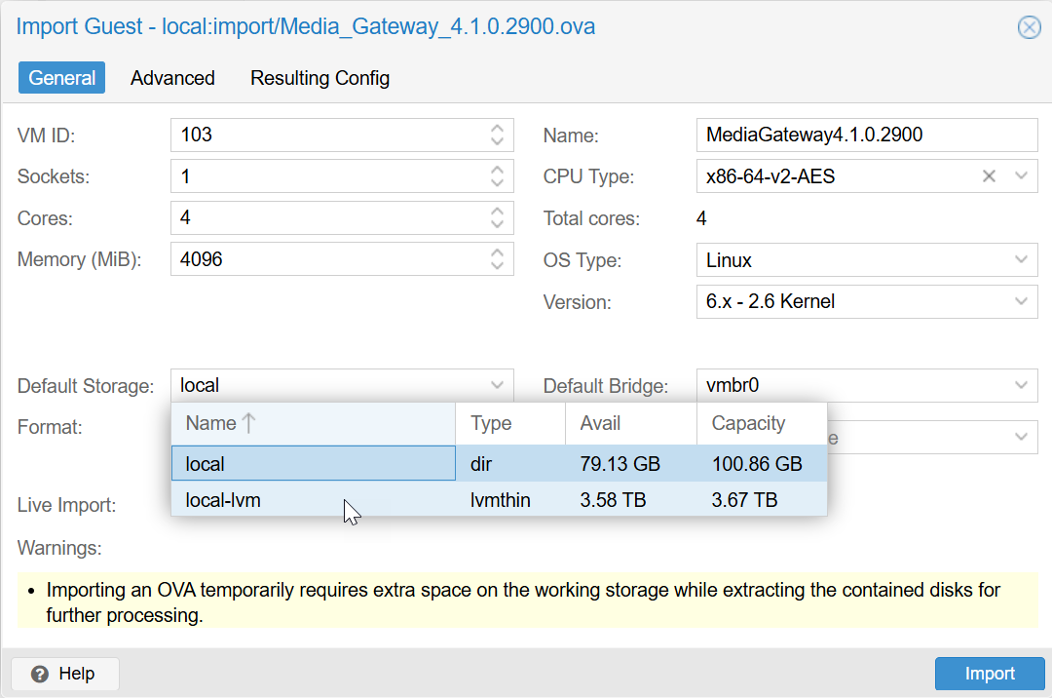
Task: Select the General tab
Action: 61,77
